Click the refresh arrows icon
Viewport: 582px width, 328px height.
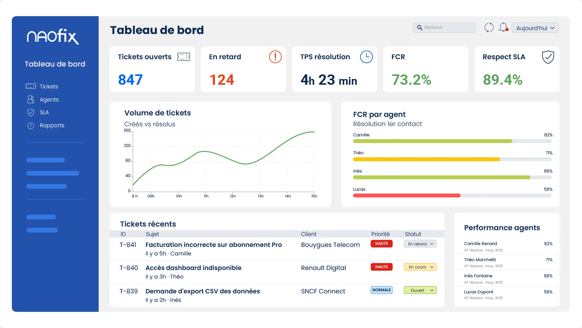pos(489,28)
